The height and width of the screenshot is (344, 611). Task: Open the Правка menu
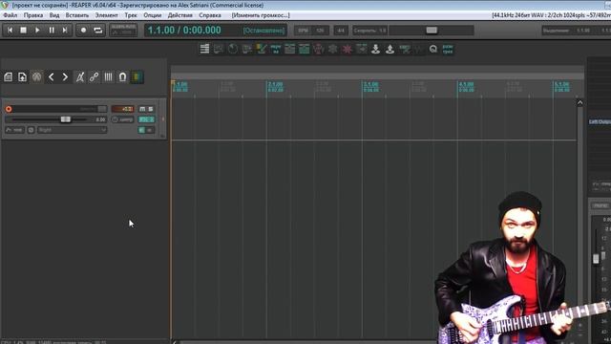[33, 15]
